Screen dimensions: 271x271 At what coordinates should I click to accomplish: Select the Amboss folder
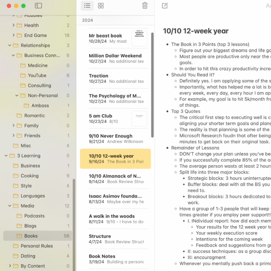(38, 105)
